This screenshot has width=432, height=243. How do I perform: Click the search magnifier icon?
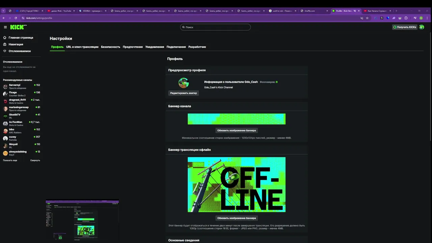point(184,27)
